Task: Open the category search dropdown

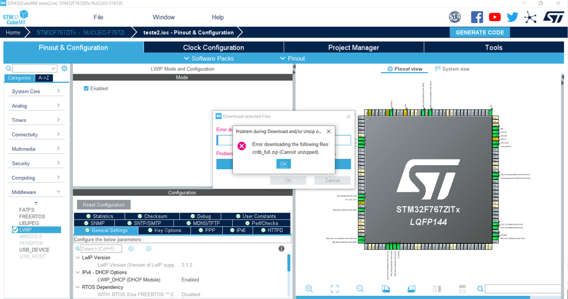Action: [x=53, y=68]
